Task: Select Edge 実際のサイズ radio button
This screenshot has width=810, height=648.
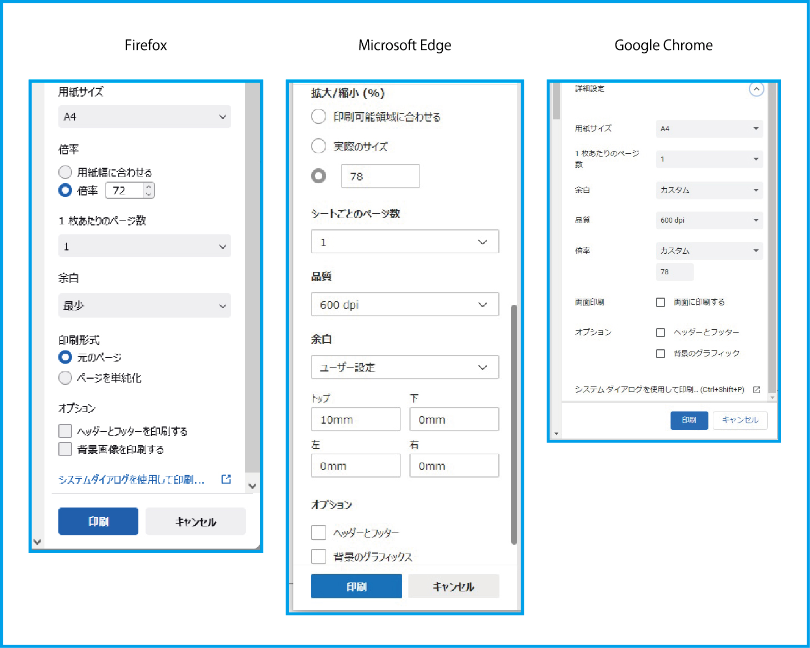Action: [318, 146]
